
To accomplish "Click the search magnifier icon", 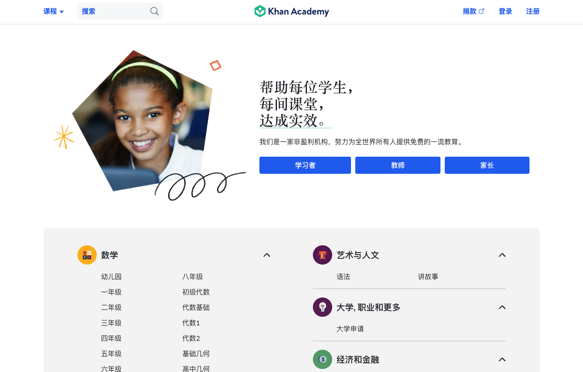I will 155,11.
